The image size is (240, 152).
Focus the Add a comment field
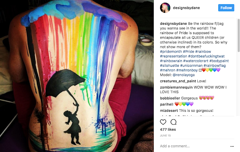pyautogui.click(x=194, y=146)
